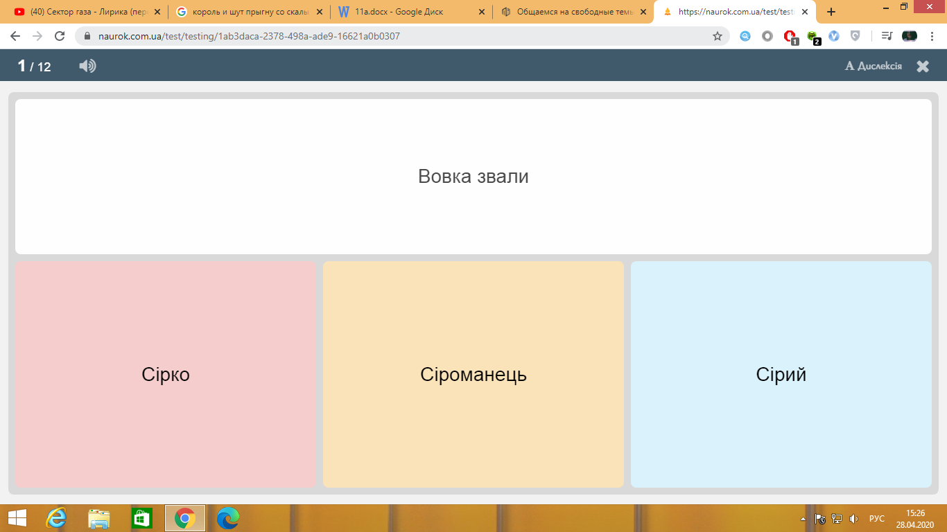Choose the answer Сіроманець

[x=473, y=374]
